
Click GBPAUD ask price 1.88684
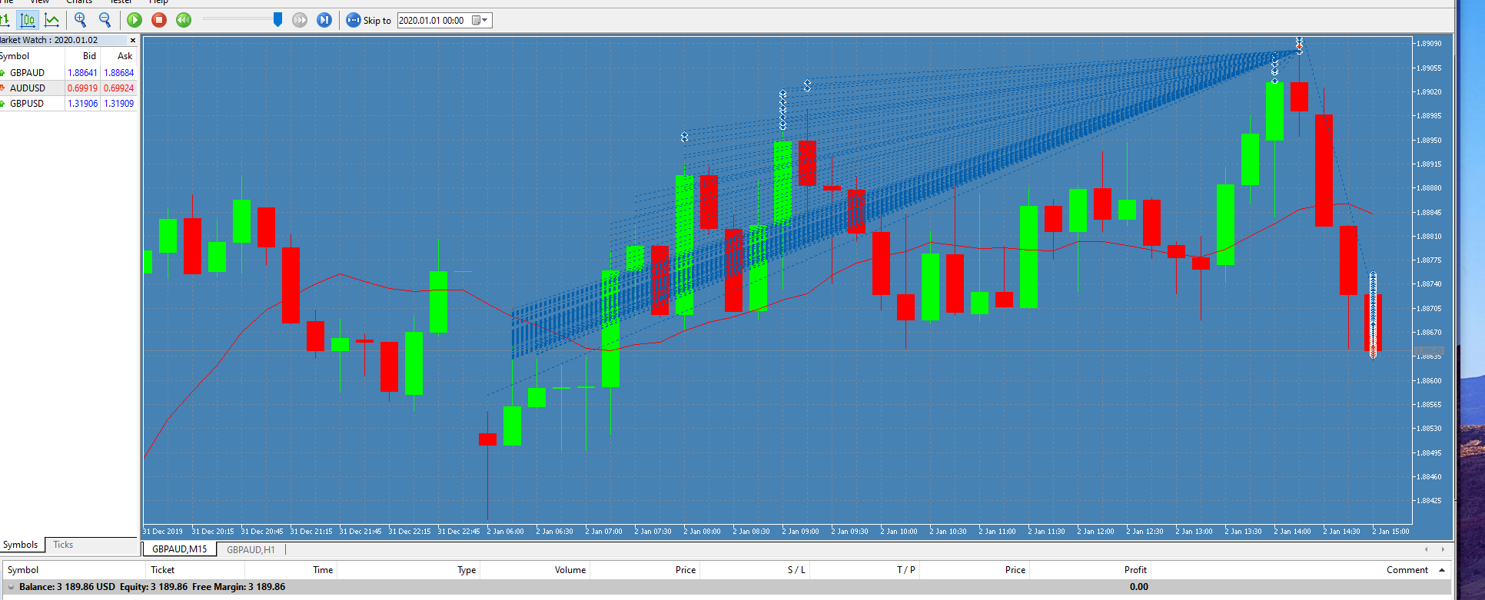[118, 73]
